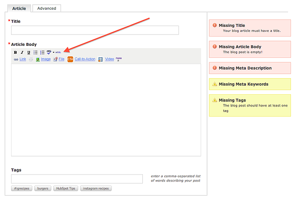Click the insert image tree icon
This screenshot has width=295, height=198.
pyautogui.click(x=37, y=59)
